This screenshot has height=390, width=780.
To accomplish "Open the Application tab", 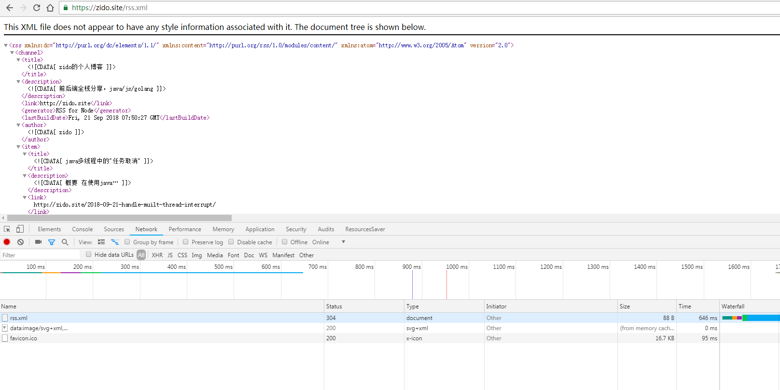I will tap(260, 229).
